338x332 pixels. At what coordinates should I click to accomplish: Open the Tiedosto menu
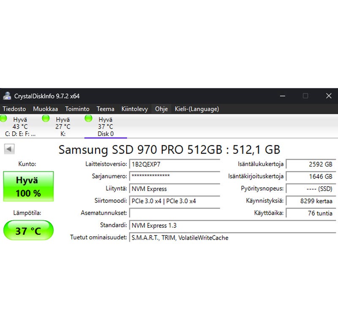[x=14, y=109]
